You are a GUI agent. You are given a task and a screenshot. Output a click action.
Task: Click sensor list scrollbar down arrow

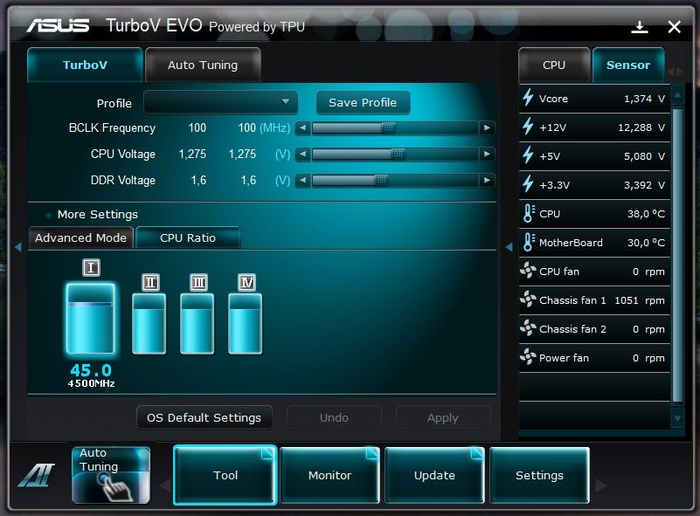tap(677, 418)
